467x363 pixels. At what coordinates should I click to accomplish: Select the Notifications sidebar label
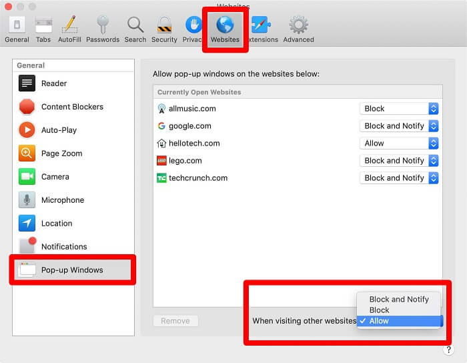[x=64, y=247]
